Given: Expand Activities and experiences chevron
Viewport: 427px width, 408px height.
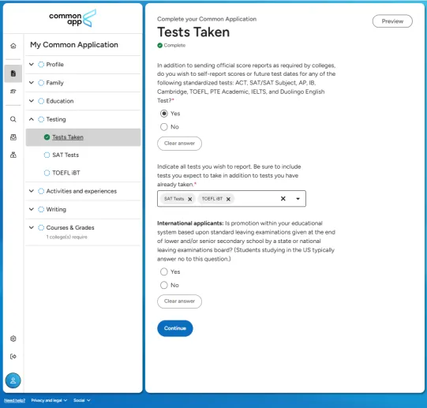Looking at the screenshot, I should pos(32,191).
